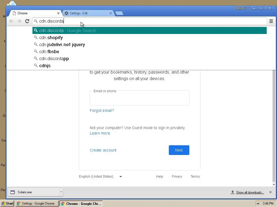277x207 pixels.
Task: Click the address bar search magnifier icon
Action: coord(36,21)
